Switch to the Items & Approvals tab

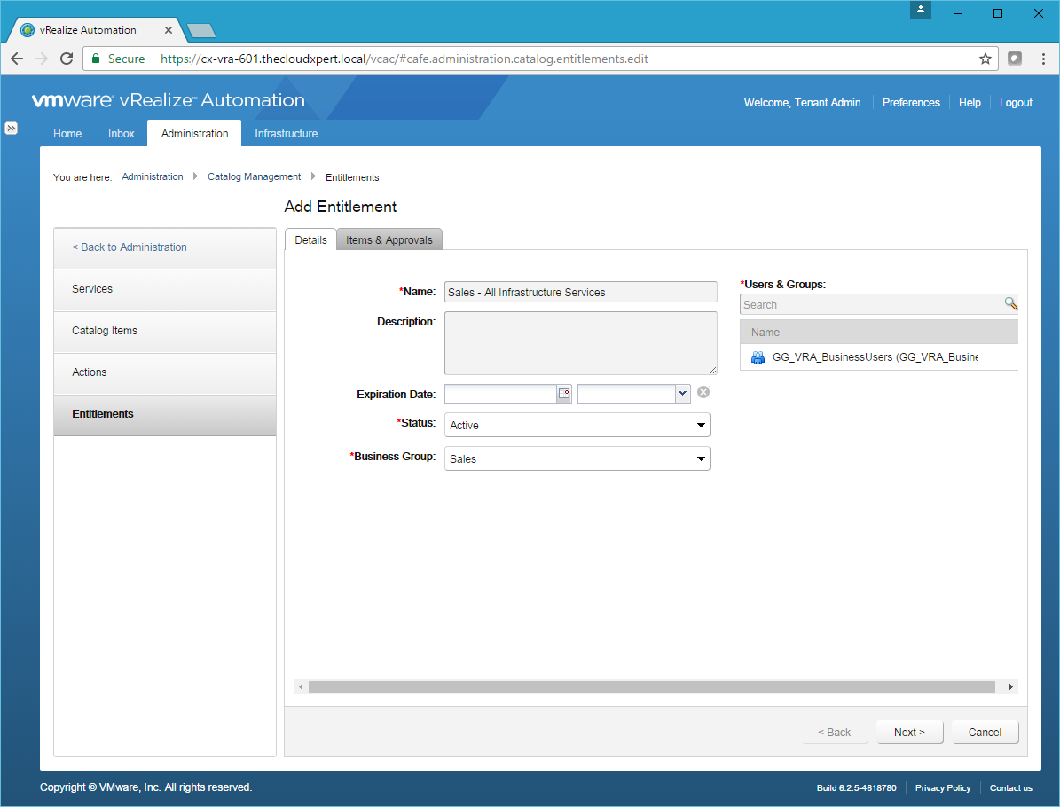[x=389, y=240]
